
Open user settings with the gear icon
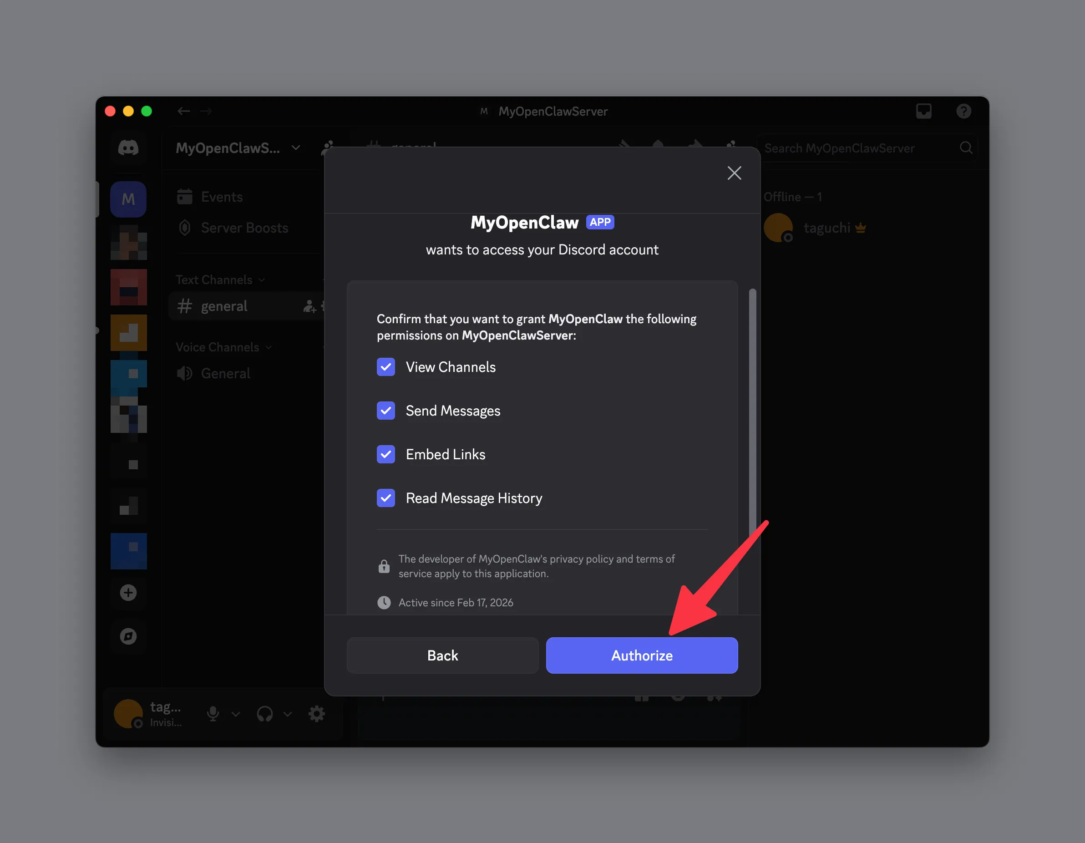[x=317, y=714]
